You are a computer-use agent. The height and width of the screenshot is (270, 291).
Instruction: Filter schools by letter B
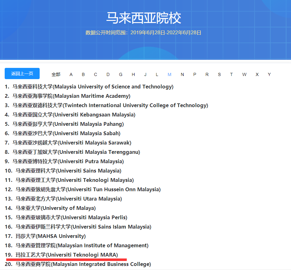pos(83,74)
